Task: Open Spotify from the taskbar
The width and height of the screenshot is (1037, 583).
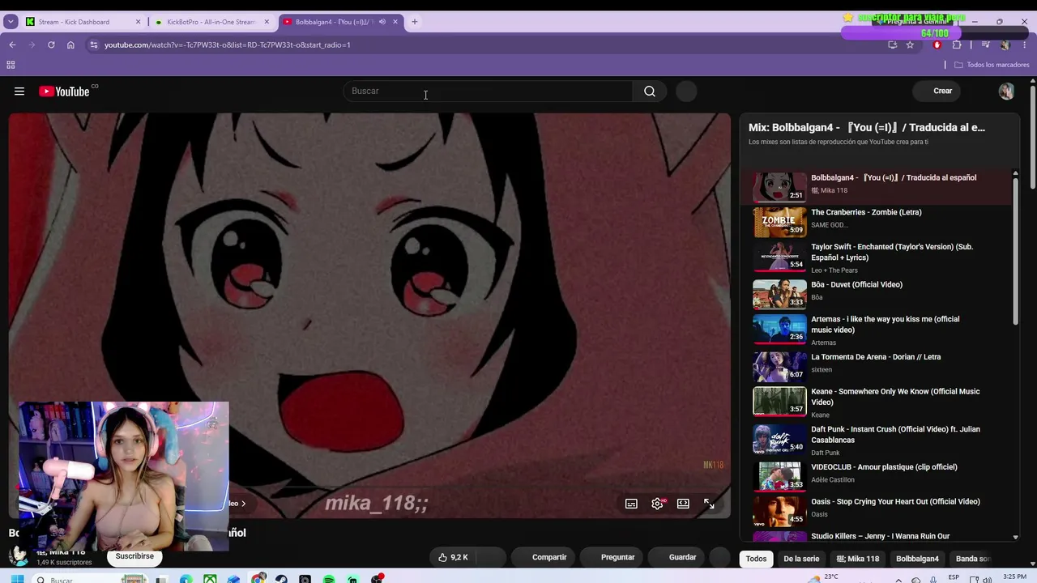Action: pos(329,579)
